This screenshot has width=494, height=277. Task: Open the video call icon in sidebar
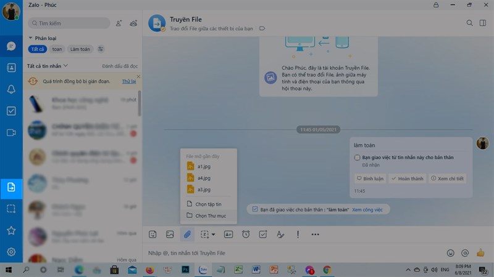pos(11,132)
